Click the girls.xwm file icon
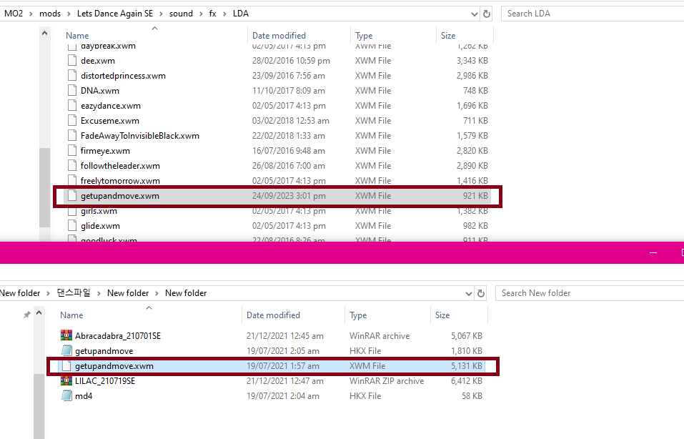 (x=72, y=211)
